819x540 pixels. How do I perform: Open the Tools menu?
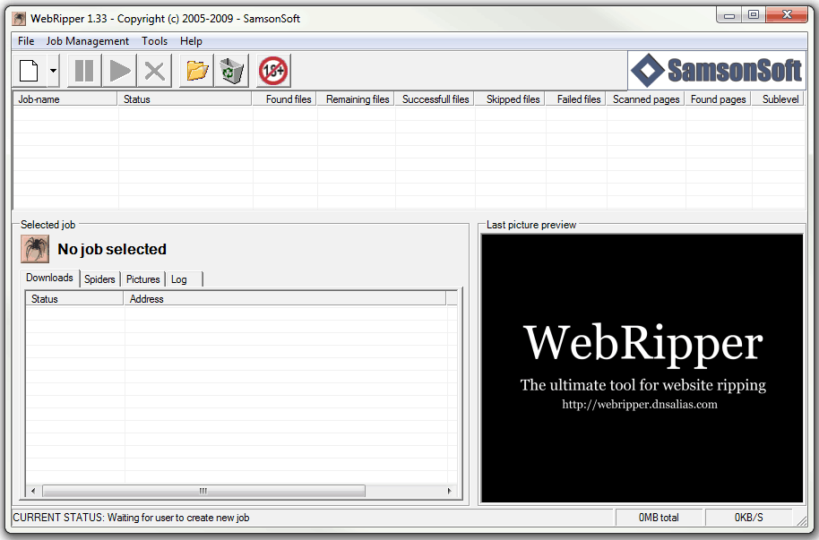tap(154, 41)
